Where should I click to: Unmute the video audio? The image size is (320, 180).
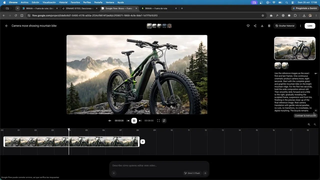110,120
